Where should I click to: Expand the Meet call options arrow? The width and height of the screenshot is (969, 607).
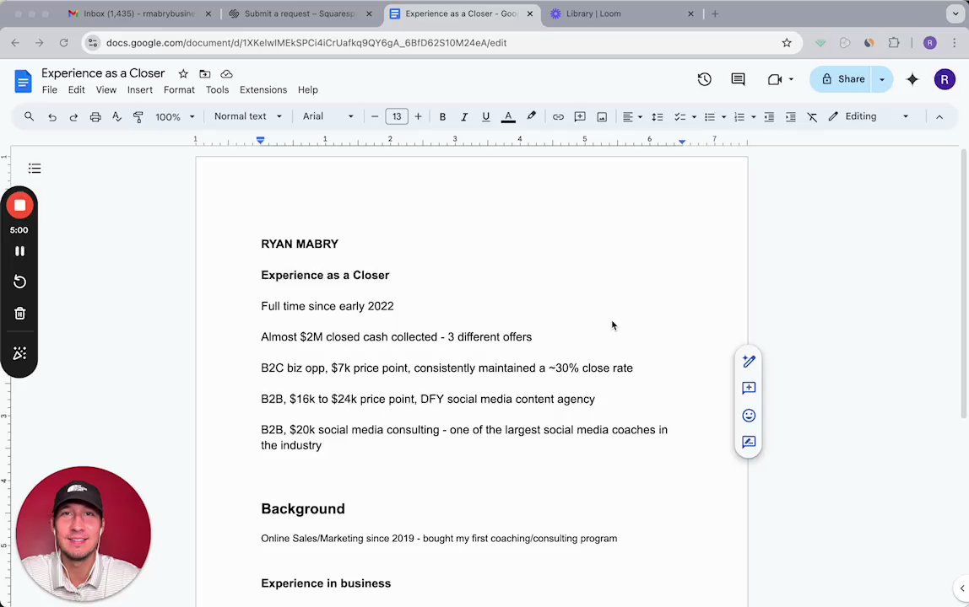(791, 79)
